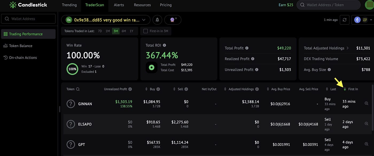The image size is (374, 156).
Task: Click the Total ROI green diamond icon
Action: tap(151, 67)
